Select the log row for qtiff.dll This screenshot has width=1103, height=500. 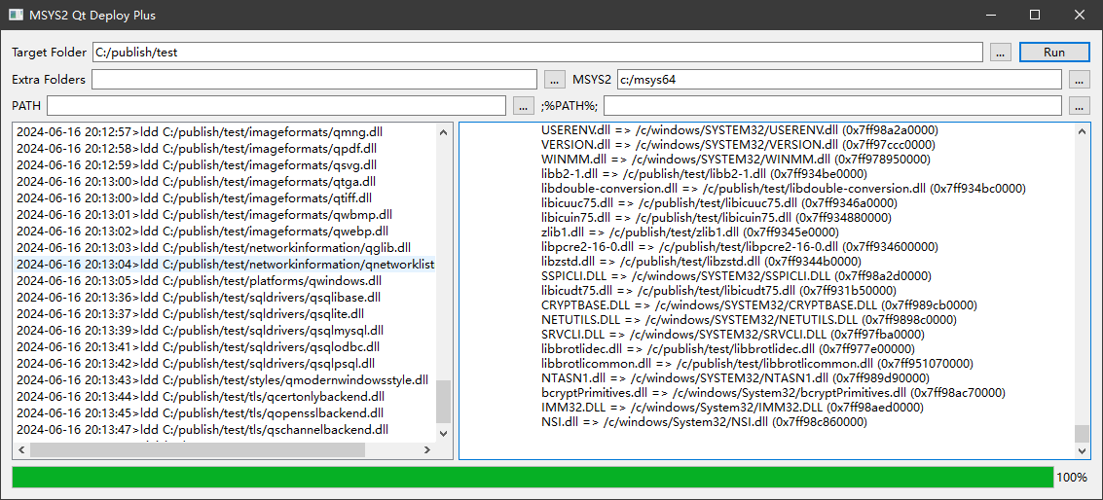225,197
